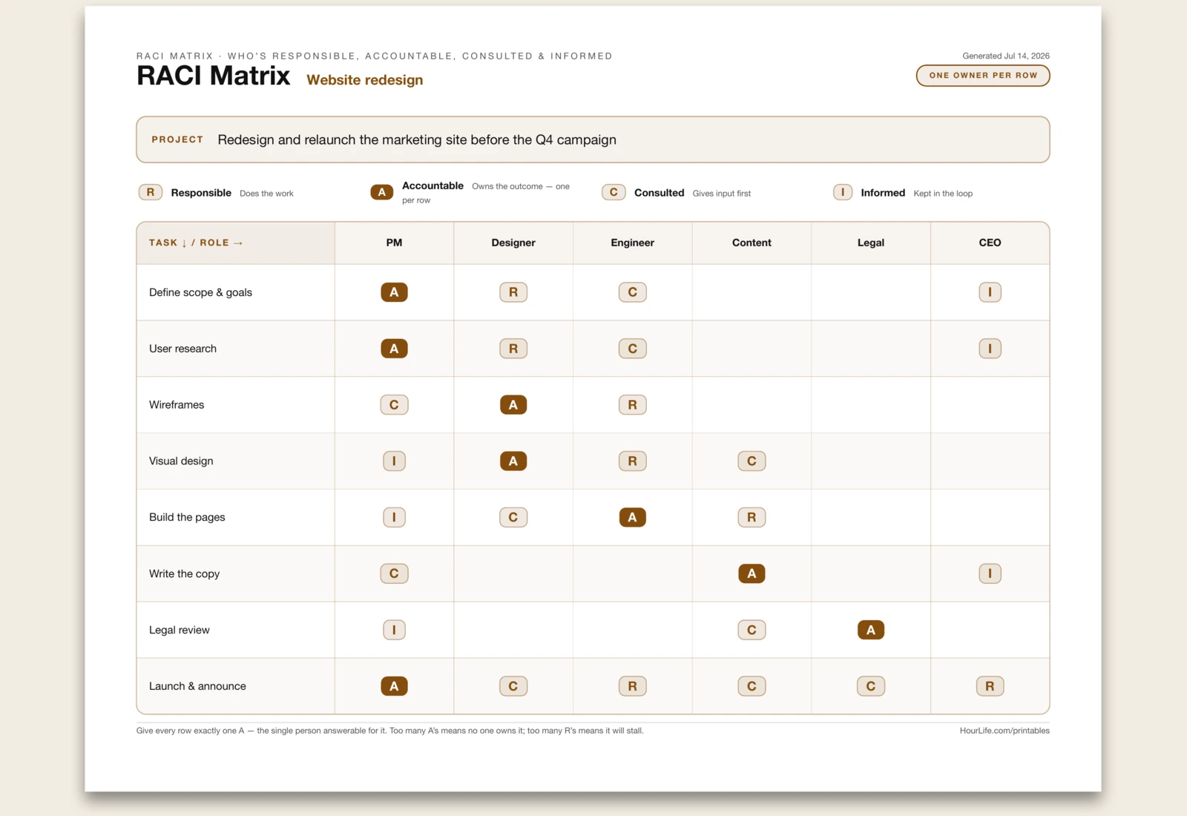The width and height of the screenshot is (1187, 816).
Task: Select the Responsible R legend badge
Action: click(151, 193)
